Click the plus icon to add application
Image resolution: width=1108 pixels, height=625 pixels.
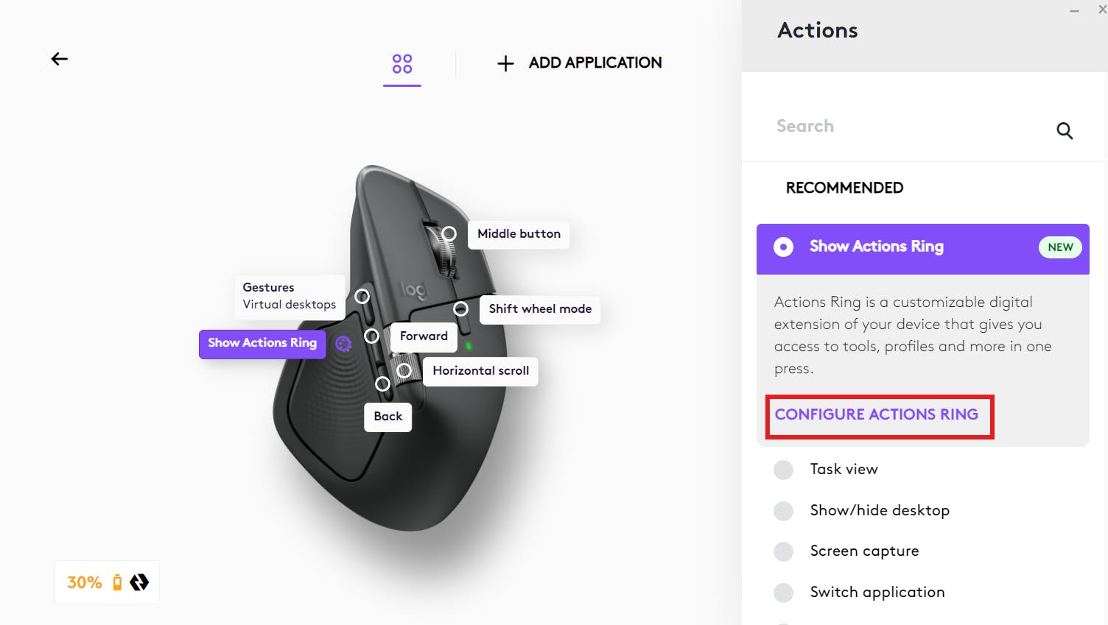[x=505, y=63]
